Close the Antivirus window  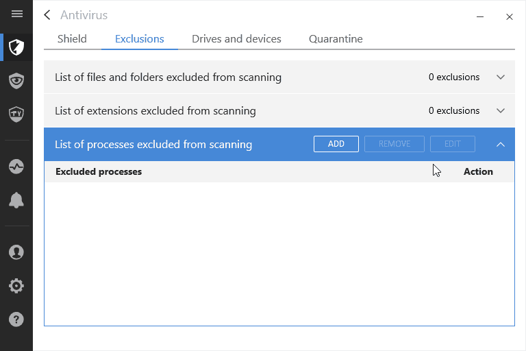click(510, 16)
